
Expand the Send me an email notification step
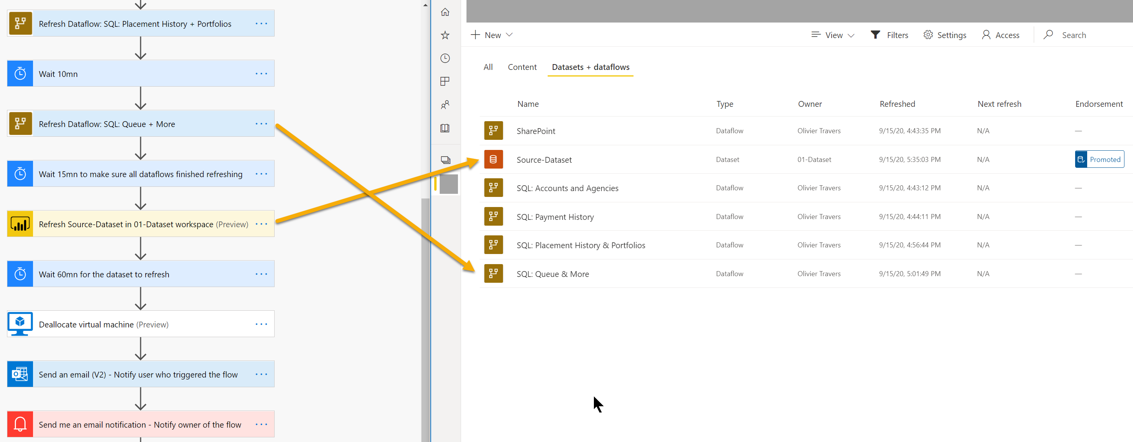pyautogui.click(x=141, y=425)
